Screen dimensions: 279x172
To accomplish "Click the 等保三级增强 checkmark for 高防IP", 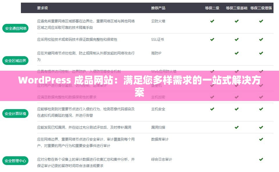I will [260, 53].
